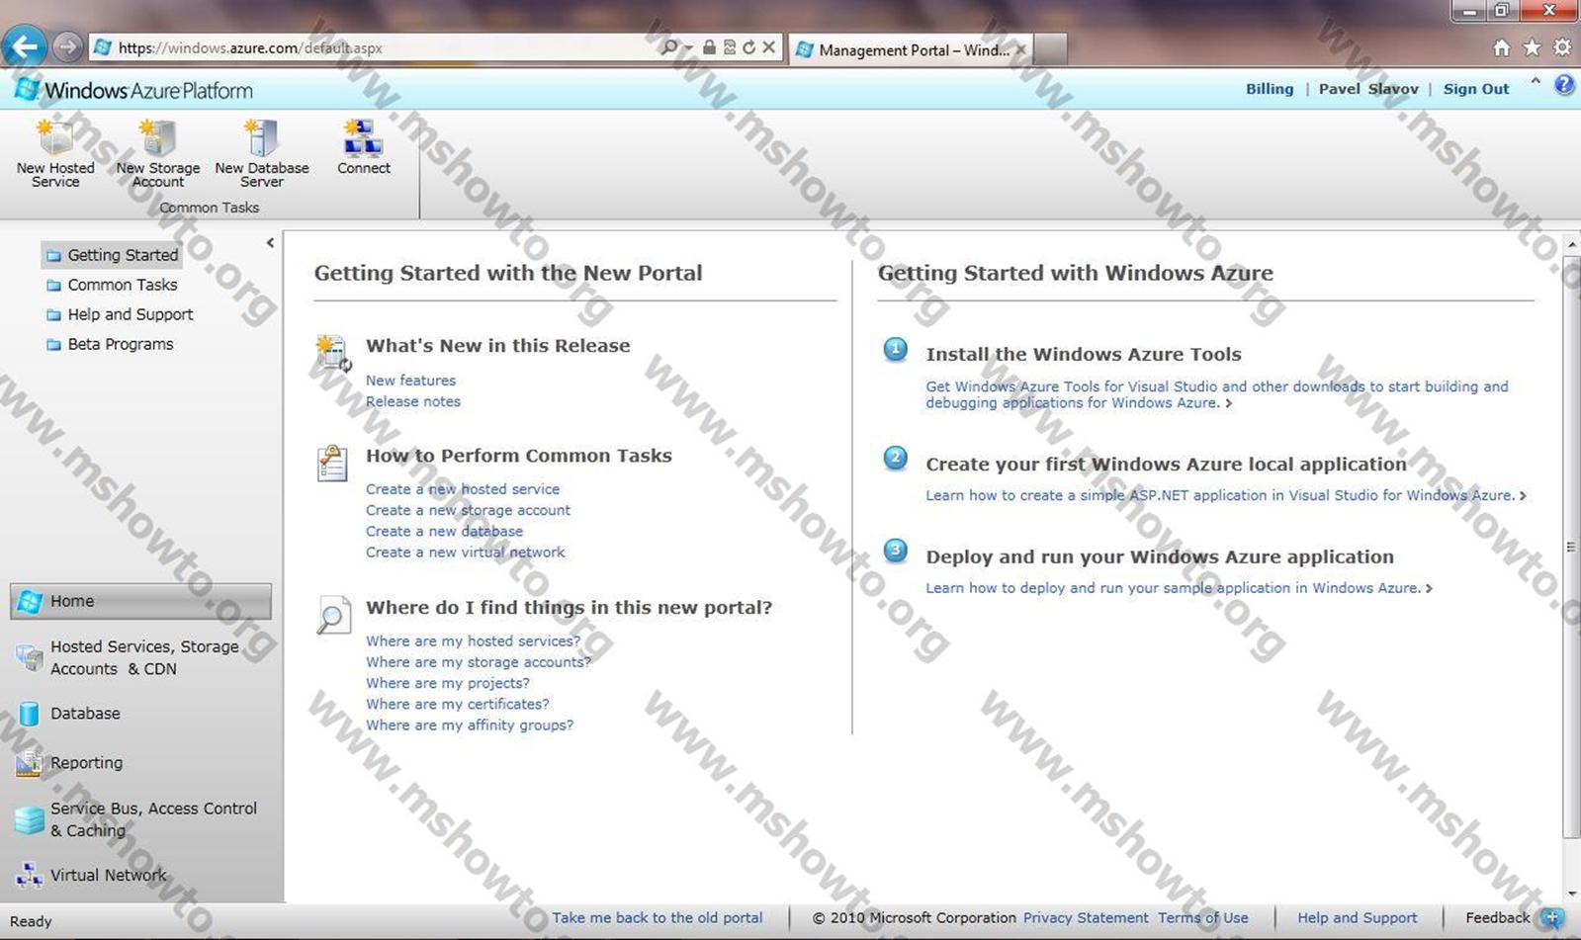
Task: Click the New Database Server icon
Action: coord(262,137)
